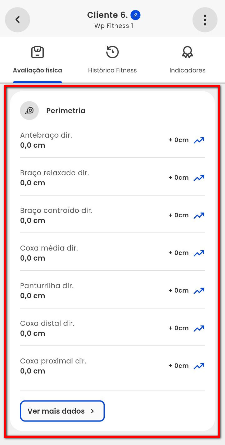Show trend graph for Braço contraído dir.
The image size is (225, 445).
[199, 215]
